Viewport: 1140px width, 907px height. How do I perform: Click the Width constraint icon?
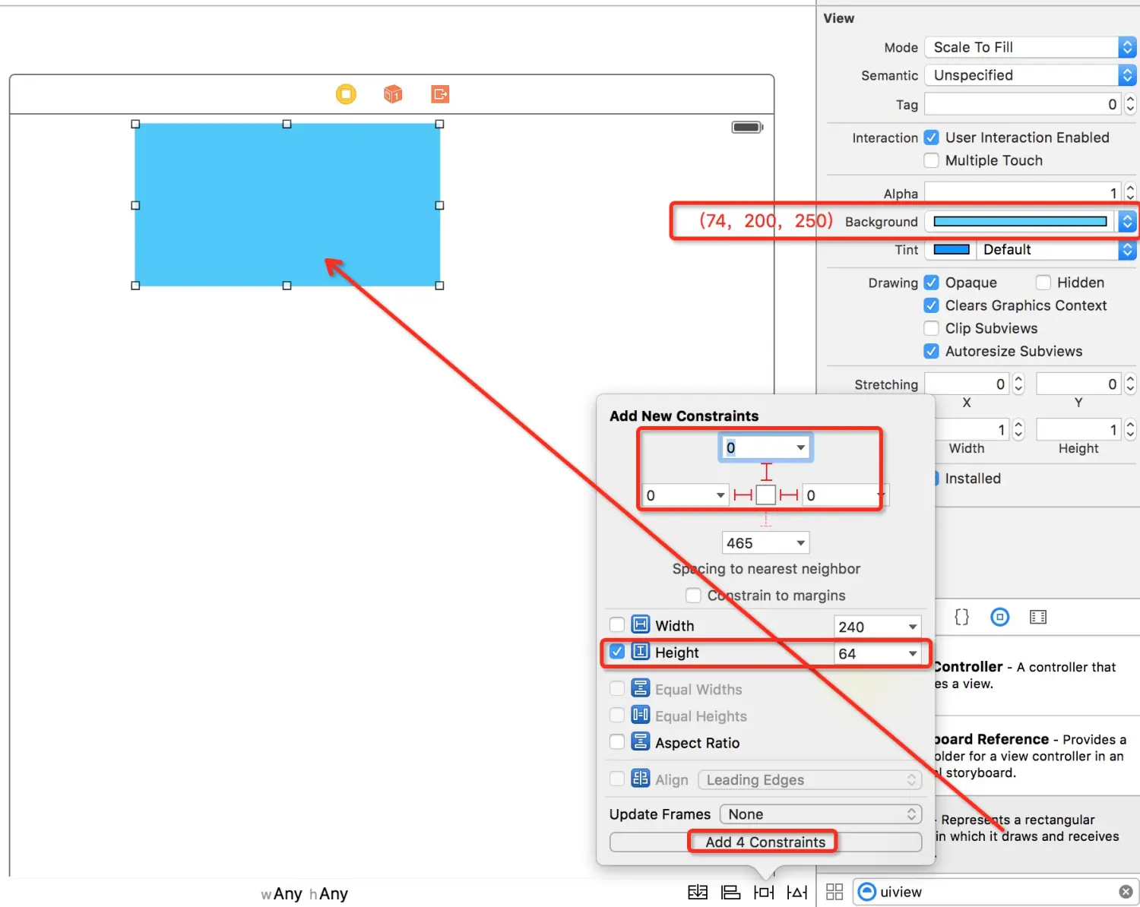pos(641,624)
